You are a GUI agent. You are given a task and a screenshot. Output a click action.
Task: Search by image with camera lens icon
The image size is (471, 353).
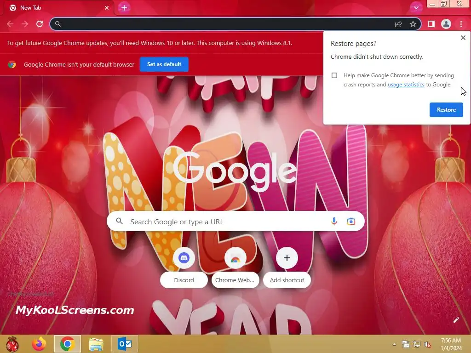[351, 222]
